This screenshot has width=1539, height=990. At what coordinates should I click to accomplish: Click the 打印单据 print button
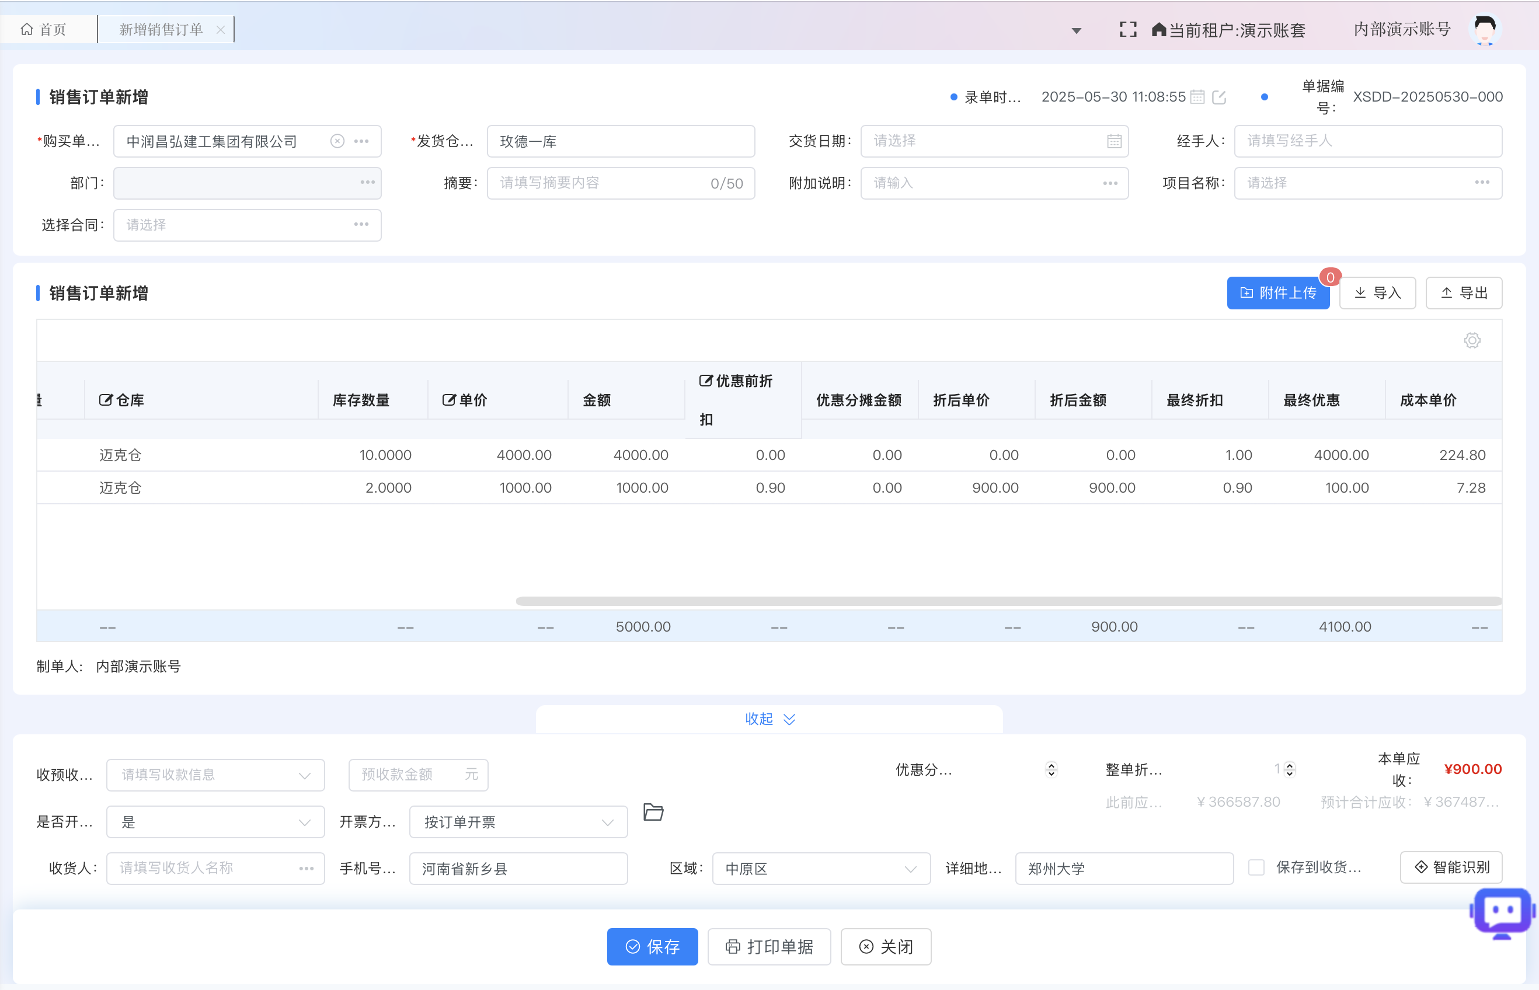pos(769,946)
